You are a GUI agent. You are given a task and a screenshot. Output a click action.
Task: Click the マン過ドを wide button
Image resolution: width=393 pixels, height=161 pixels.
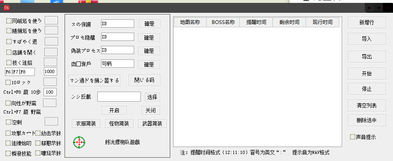click(94, 80)
